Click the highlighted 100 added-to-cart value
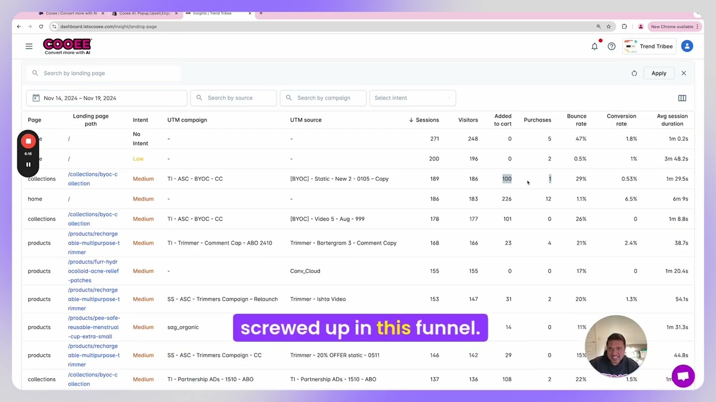The width and height of the screenshot is (716, 402). tap(507, 179)
